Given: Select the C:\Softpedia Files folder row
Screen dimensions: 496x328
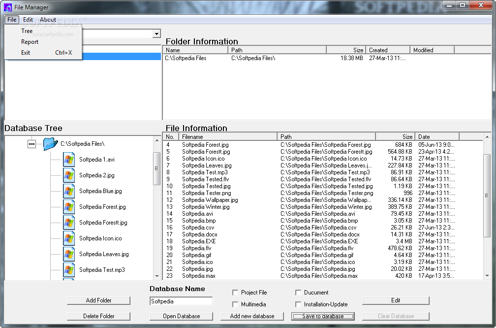Looking at the screenshot, I should 327,58.
